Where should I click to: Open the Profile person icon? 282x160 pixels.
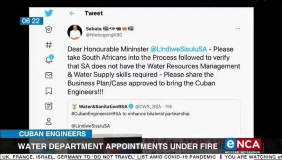49,121
